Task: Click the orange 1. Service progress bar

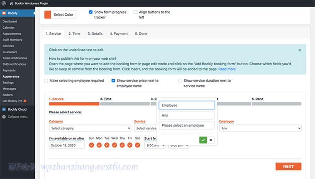Action: tap(74, 104)
